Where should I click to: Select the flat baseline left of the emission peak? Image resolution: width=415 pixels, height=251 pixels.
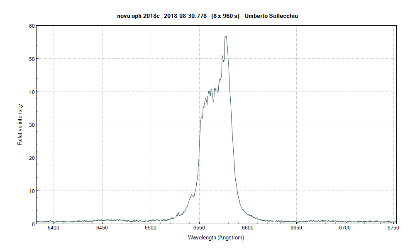coord(104,220)
